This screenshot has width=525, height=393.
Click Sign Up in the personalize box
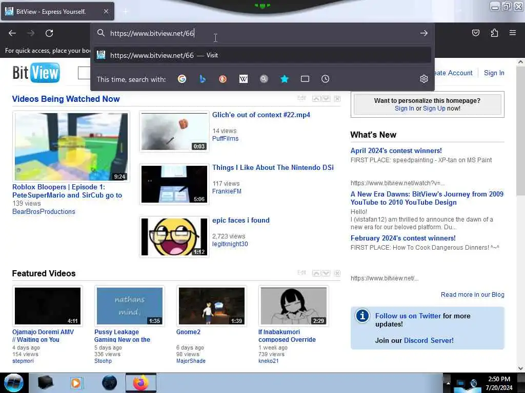(434, 108)
